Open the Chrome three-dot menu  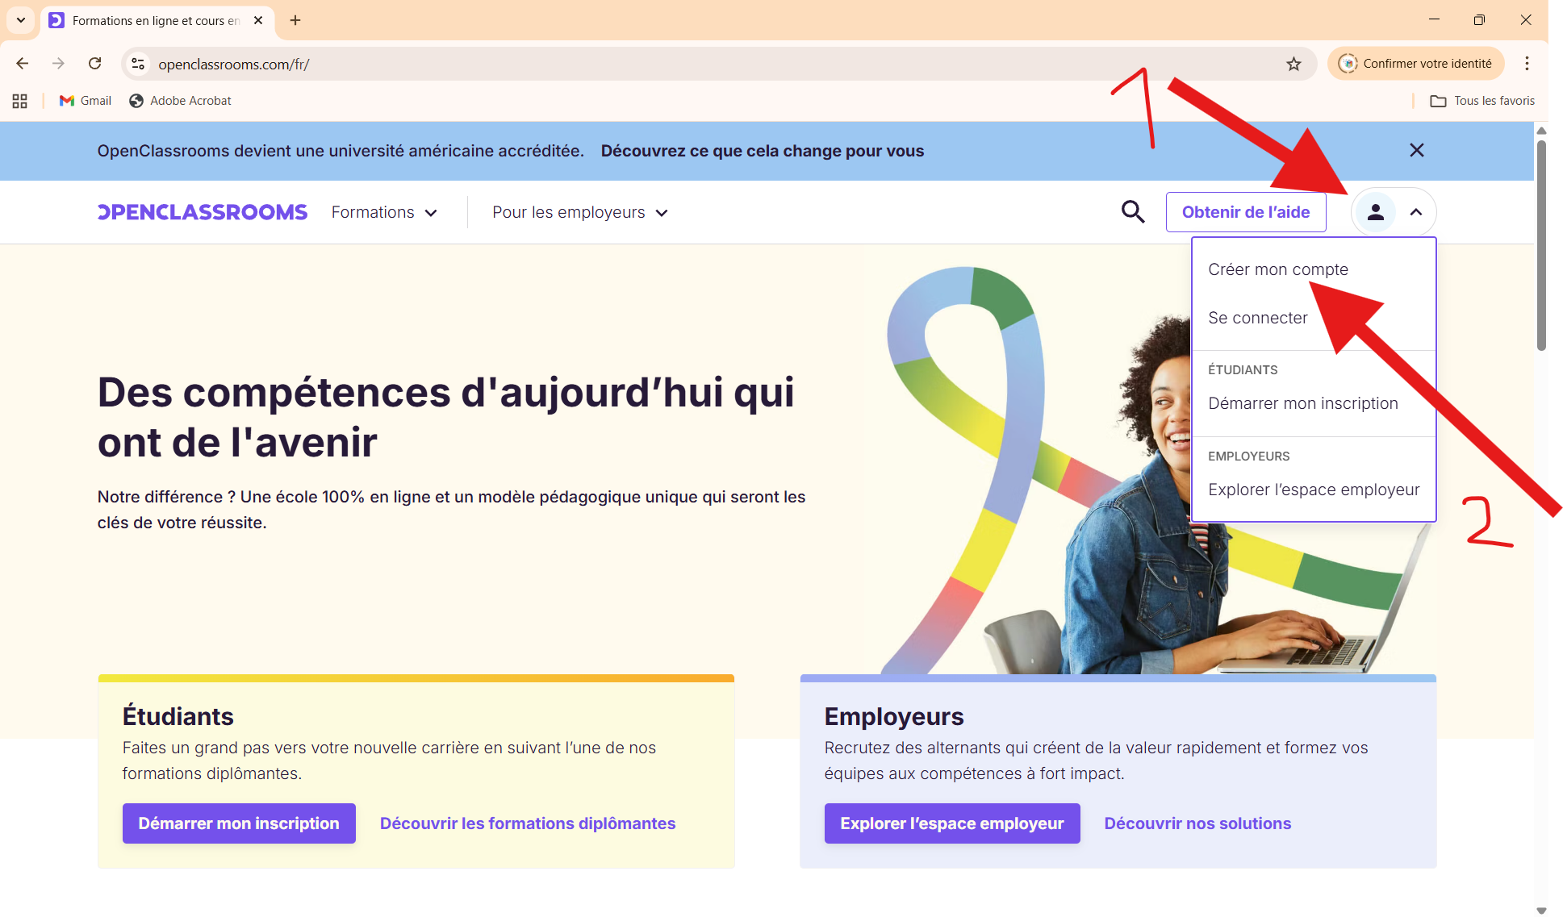click(1527, 64)
